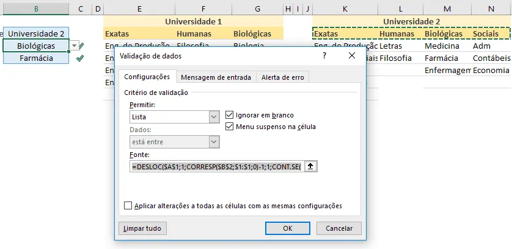Select the Farmácia cell in column B
512x249 pixels.
pos(36,58)
